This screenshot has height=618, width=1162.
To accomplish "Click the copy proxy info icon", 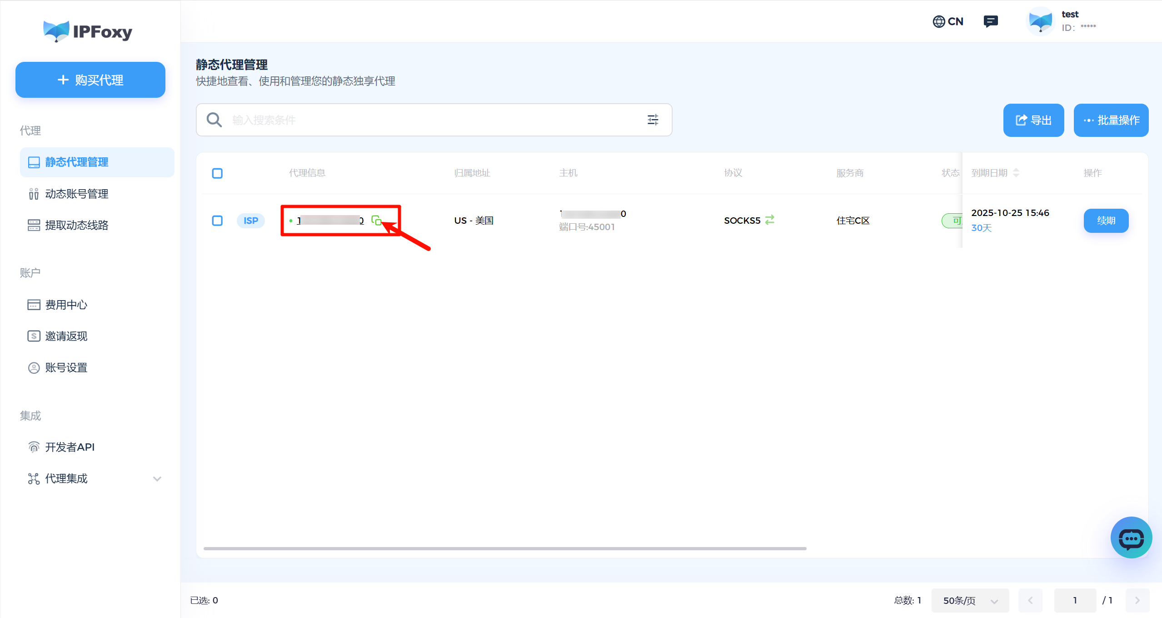I will coord(376,221).
